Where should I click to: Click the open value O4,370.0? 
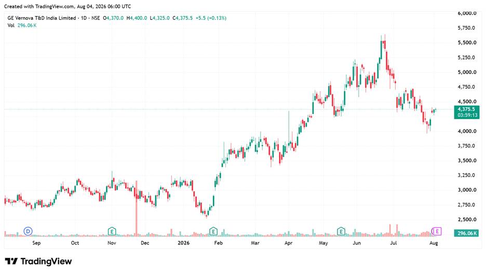click(x=113, y=18)
